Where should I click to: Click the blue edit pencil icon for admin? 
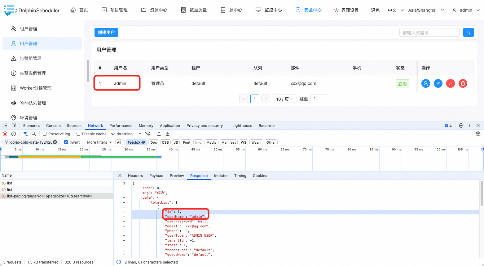[438, 83]
